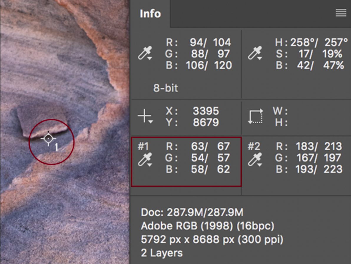This screenshot has width=351, height=264.
Task: Click color sampler marker 1 on image
Action: 48,138
